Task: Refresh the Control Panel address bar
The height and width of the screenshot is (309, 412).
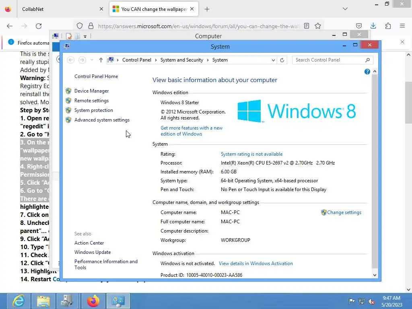Action: click(282, 60)
